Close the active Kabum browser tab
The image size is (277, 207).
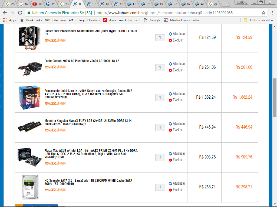click(80, 4)
